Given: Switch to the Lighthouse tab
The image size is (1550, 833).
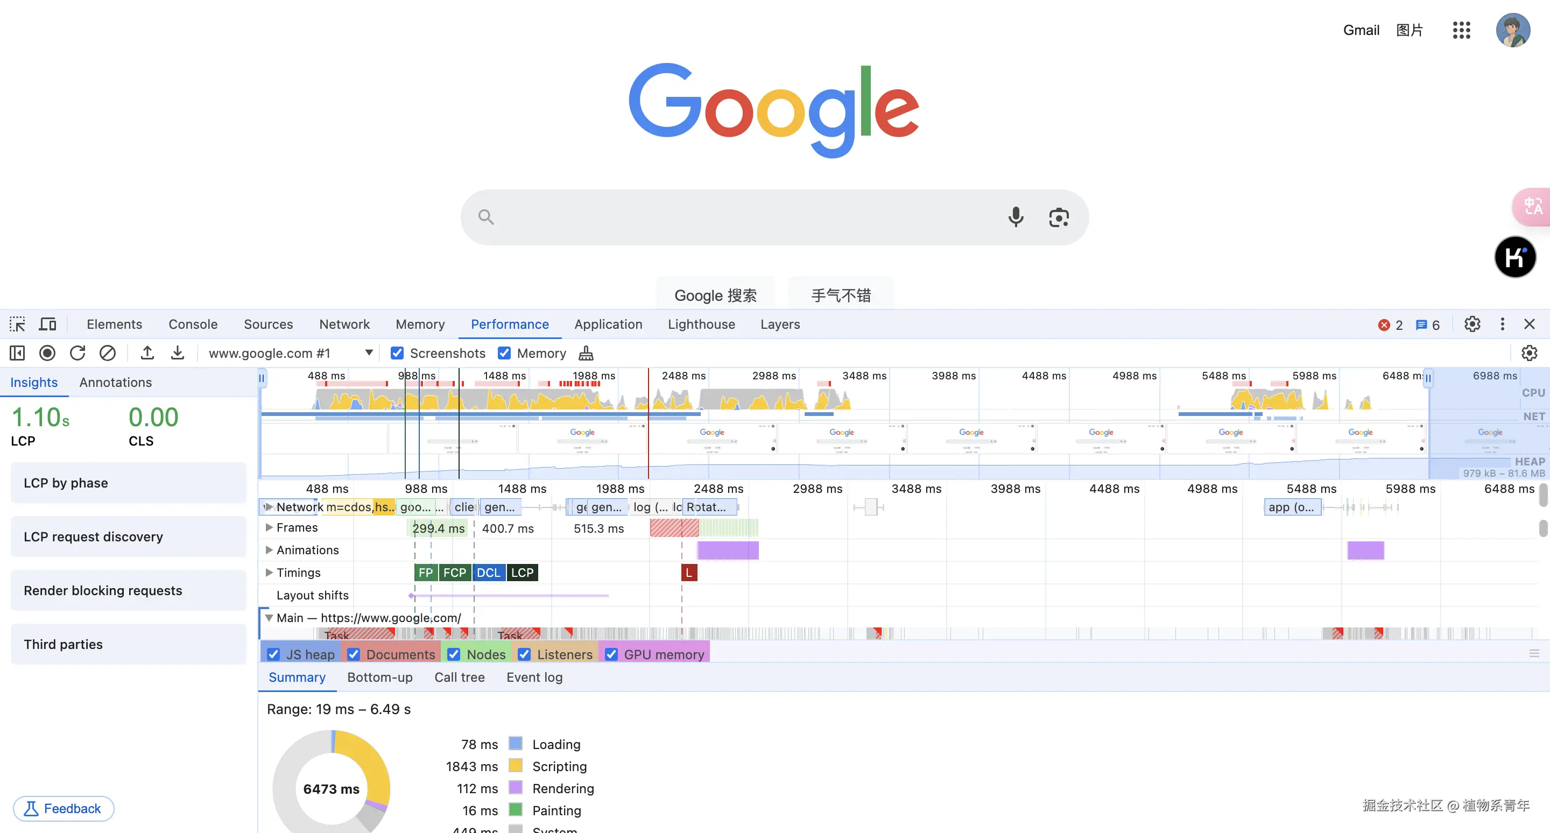Looking at the screenshot, I should (x=701, y=324).
